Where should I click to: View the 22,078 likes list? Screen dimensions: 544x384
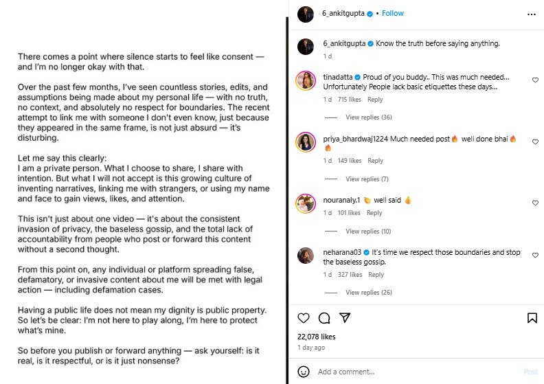(x=316, y=337)
